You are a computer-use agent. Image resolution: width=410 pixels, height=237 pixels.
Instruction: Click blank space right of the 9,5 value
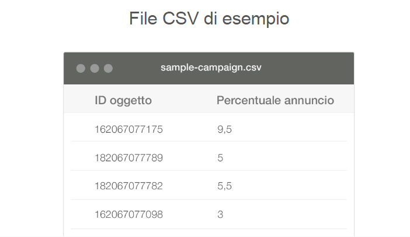292,129
